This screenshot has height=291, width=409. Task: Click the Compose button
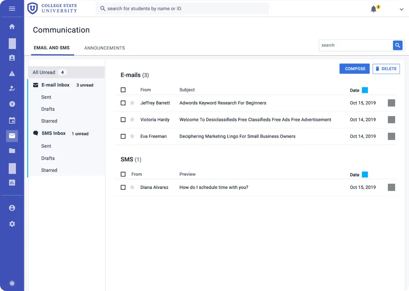pyautogui.click(x=355, y=69)
